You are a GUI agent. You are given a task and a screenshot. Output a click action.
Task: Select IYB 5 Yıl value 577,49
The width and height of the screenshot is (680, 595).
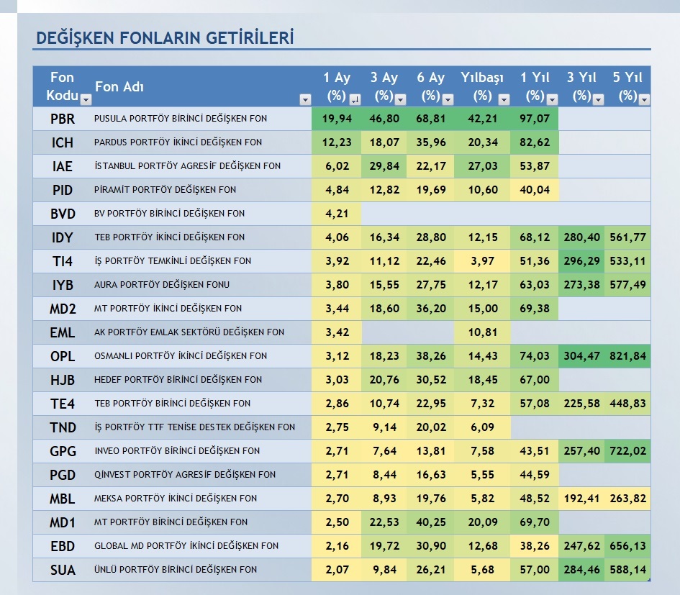pyautogui.click(x=627, y=285)
